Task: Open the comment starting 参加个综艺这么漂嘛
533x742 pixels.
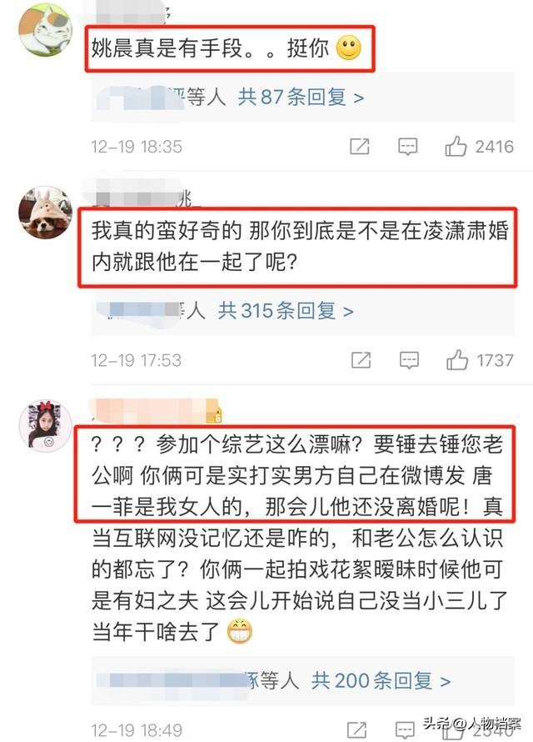Action: [x=299, y=537]
